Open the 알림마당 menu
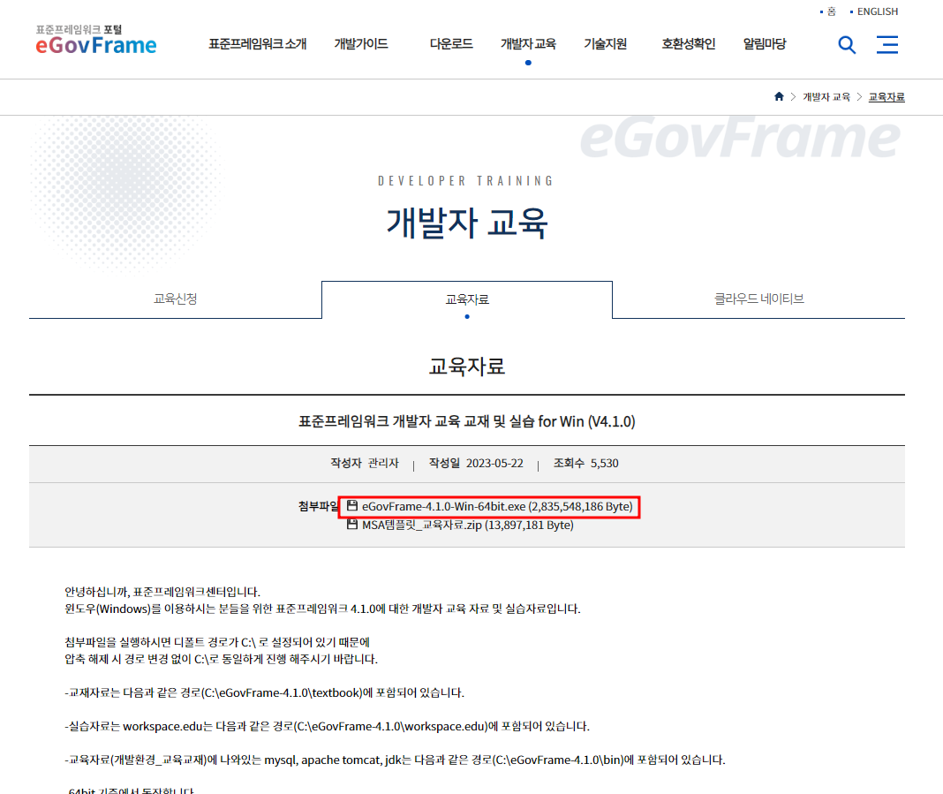The width and height of the screenshot is (943, 794). [x=765, y=44]
